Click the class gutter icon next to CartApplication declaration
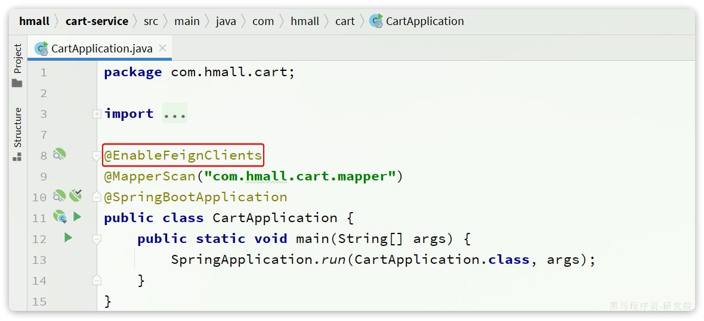Viewport: 704px width, 321px height. click(x=60, y=217)
